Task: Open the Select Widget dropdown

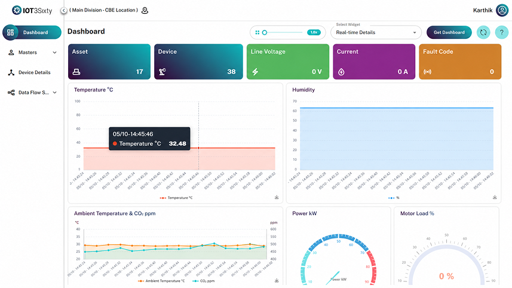Action: pos(376,32)
